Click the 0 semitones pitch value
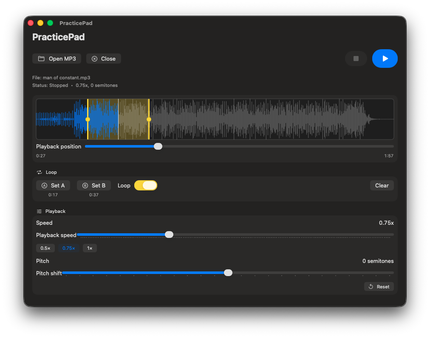The image size is (430, 338). click(x=378, y=261)
